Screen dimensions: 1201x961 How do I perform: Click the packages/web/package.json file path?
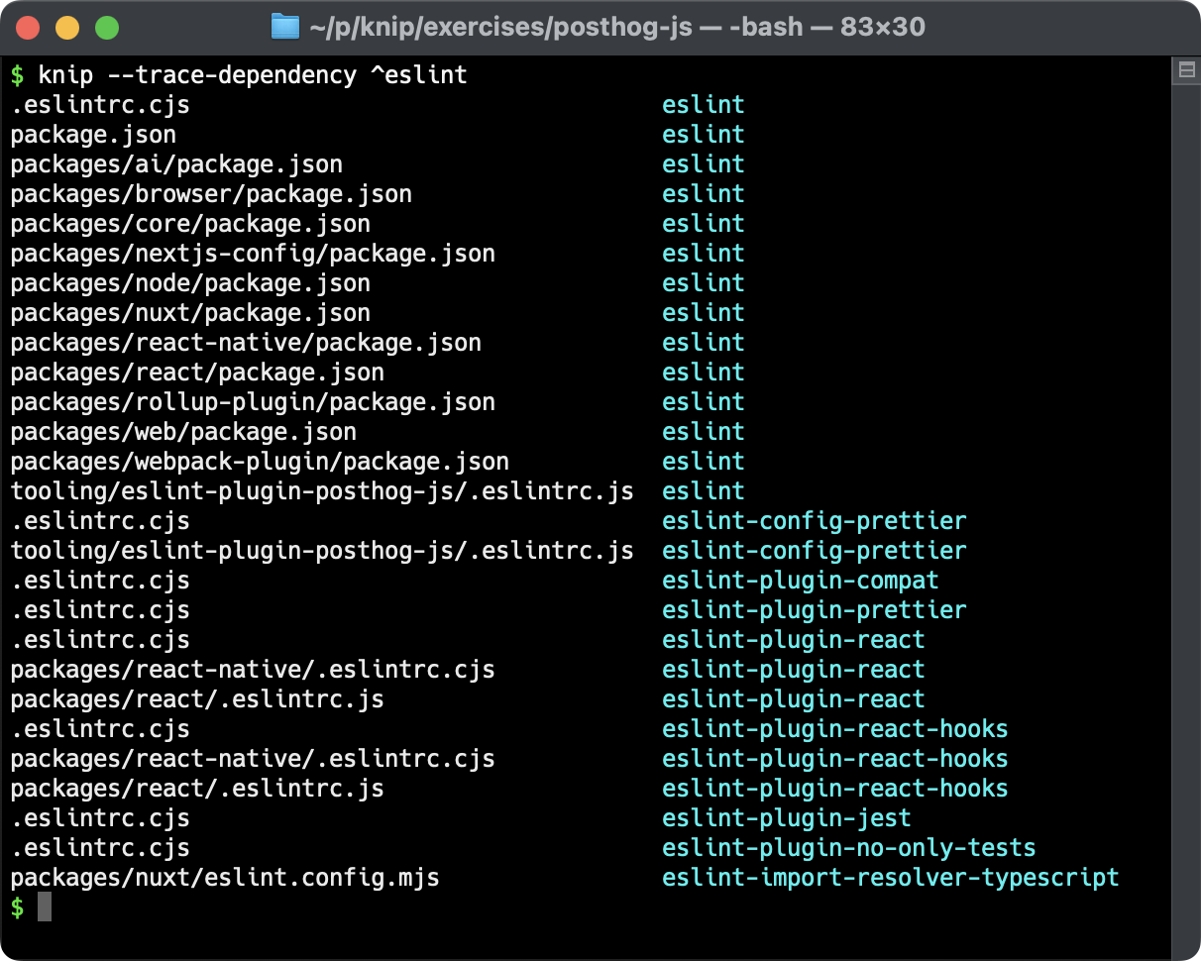[x=184, y=431]
